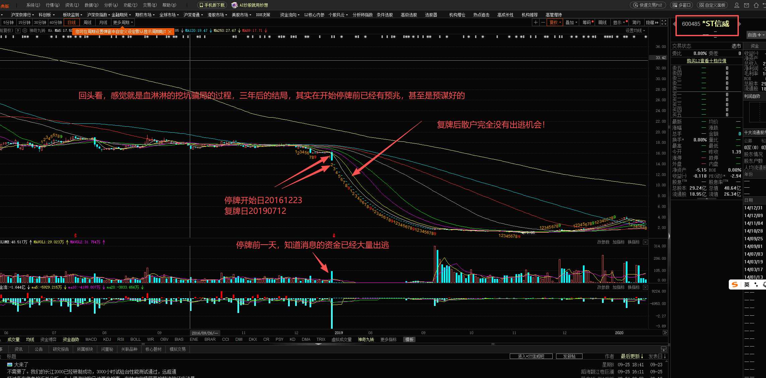Screen dimensions: 766x378
Task: Select the MACD indicator tab
Action: [x=91, y=339]
